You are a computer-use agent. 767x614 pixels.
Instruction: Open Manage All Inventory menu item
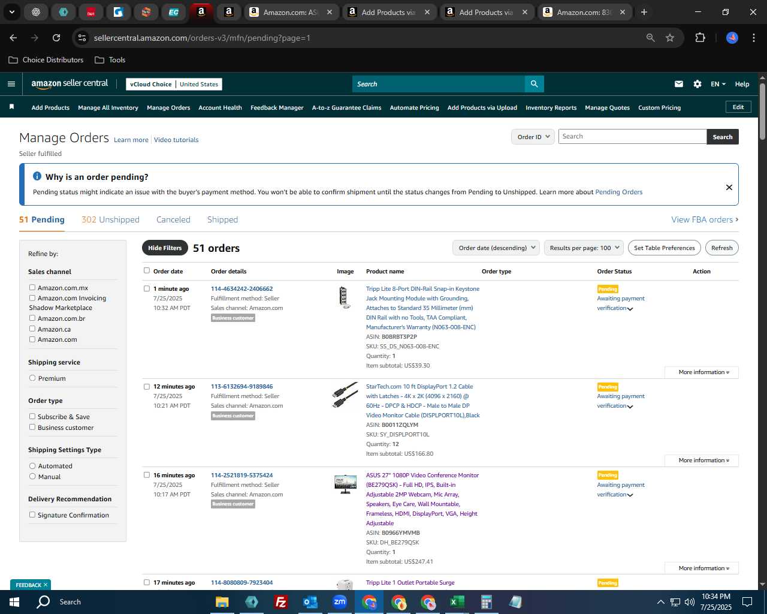pyautogui.click(x=108, y=108)
